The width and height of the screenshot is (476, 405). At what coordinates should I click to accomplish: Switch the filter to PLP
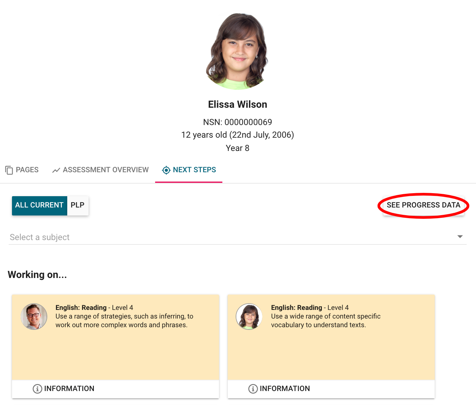(78, 205)
